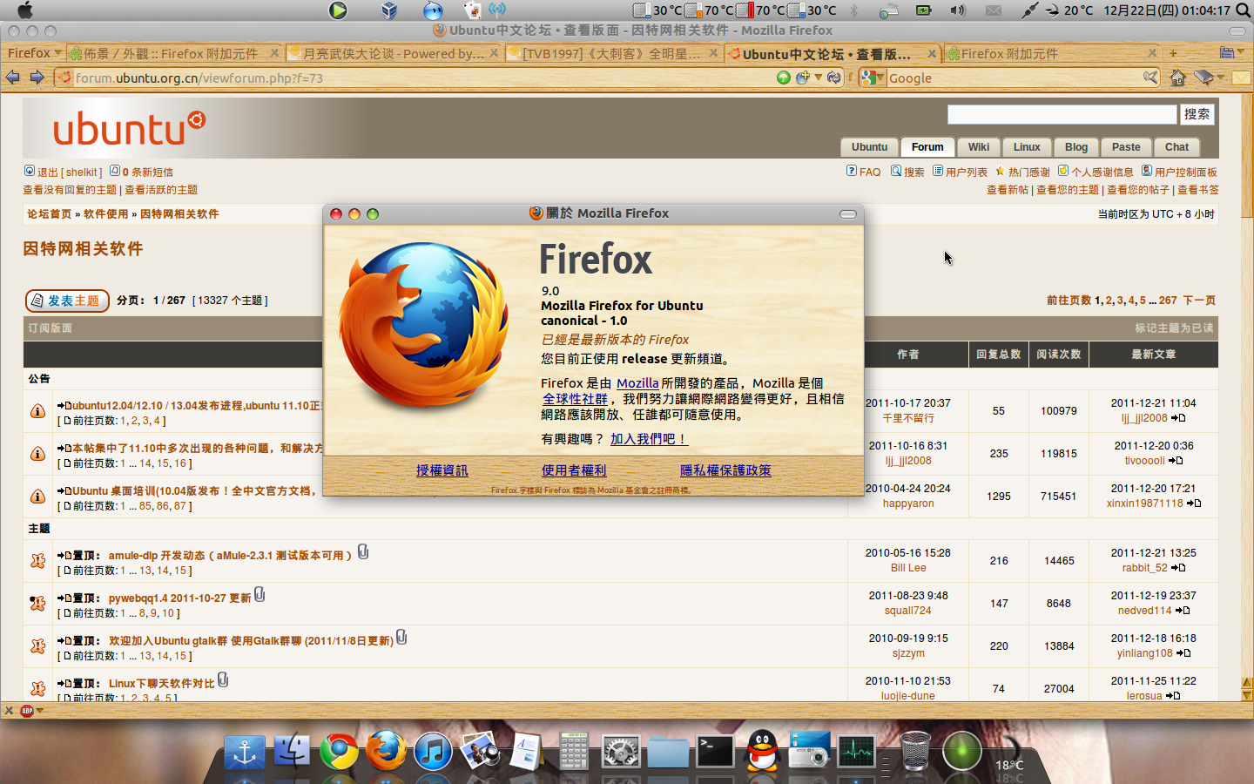
Task: Click the globe-plus icon in the URL bar
Action: point(802,78)
